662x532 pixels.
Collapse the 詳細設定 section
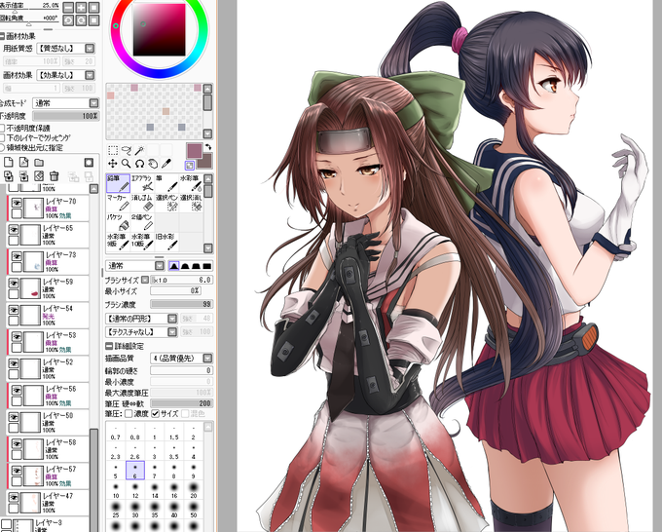[108, 346]
